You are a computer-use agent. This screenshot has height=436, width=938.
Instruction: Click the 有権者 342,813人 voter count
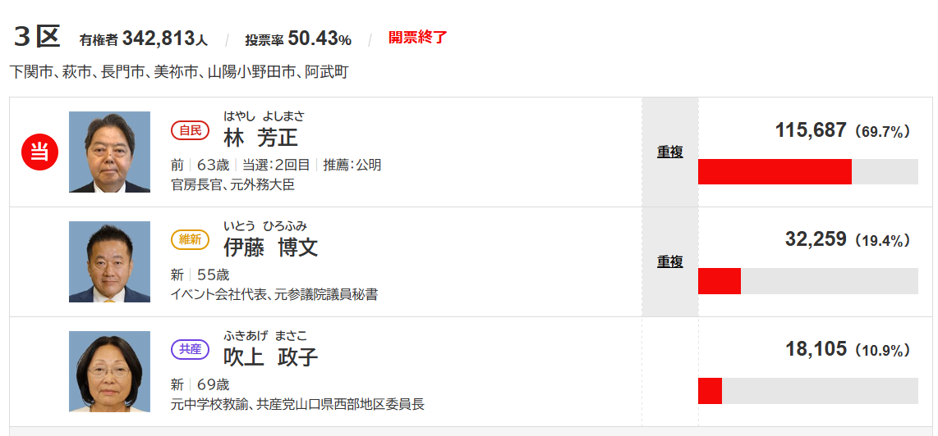[143, 39]
